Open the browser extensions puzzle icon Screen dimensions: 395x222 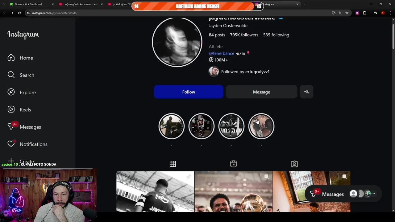(x=365, y=13)
